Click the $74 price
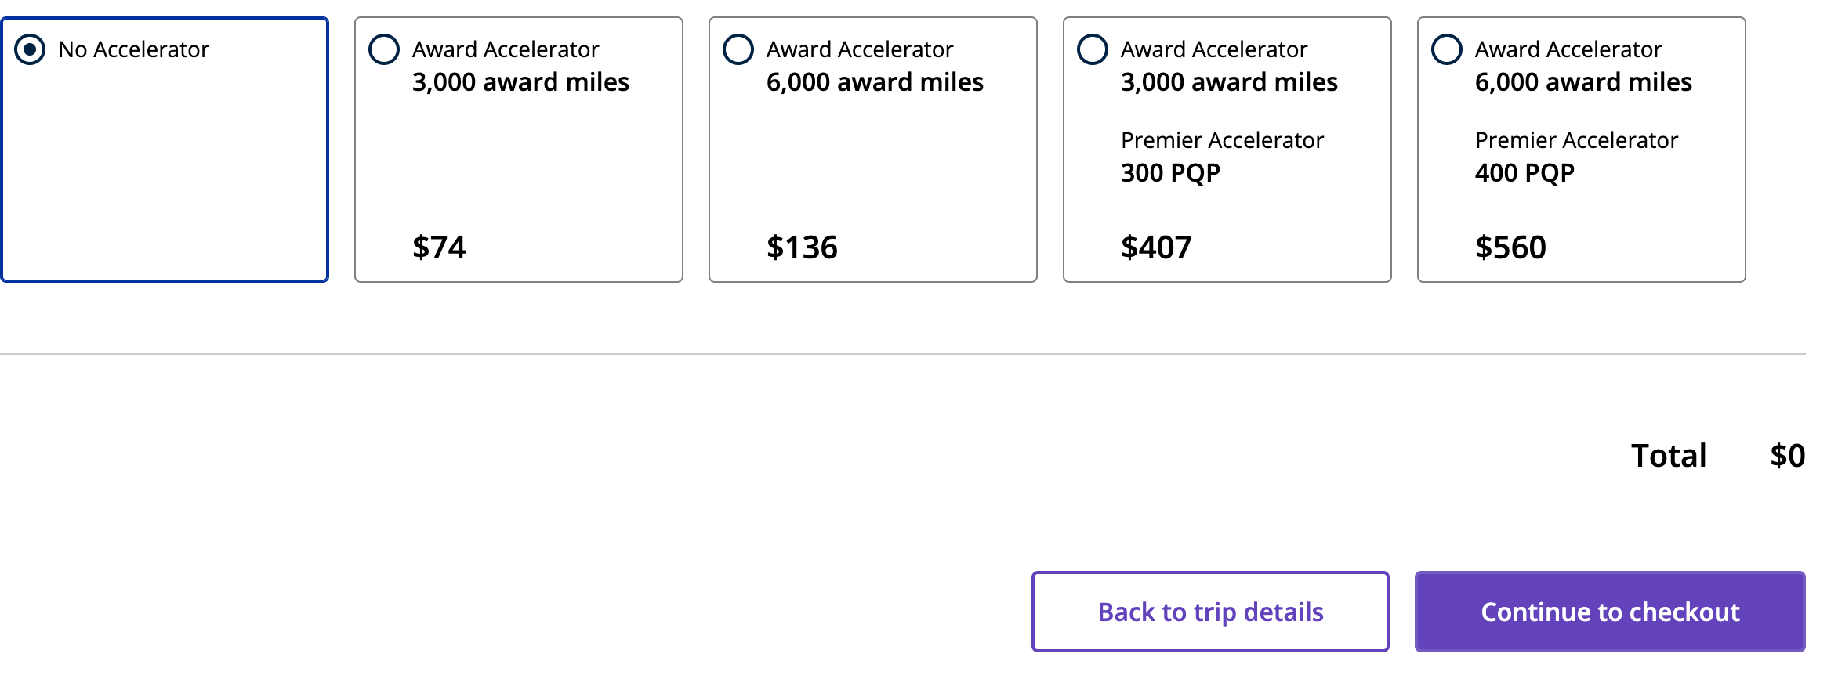Screen dimensions: 1838x686 (439, 247)
